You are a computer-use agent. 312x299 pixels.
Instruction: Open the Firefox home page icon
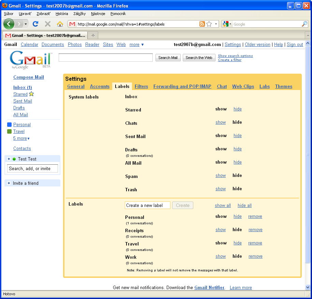60,24
